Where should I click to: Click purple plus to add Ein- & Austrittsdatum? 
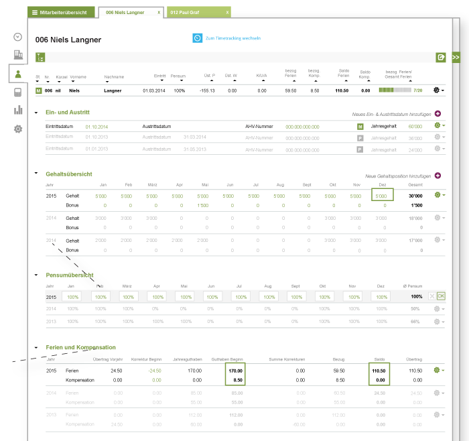point(438,115)
